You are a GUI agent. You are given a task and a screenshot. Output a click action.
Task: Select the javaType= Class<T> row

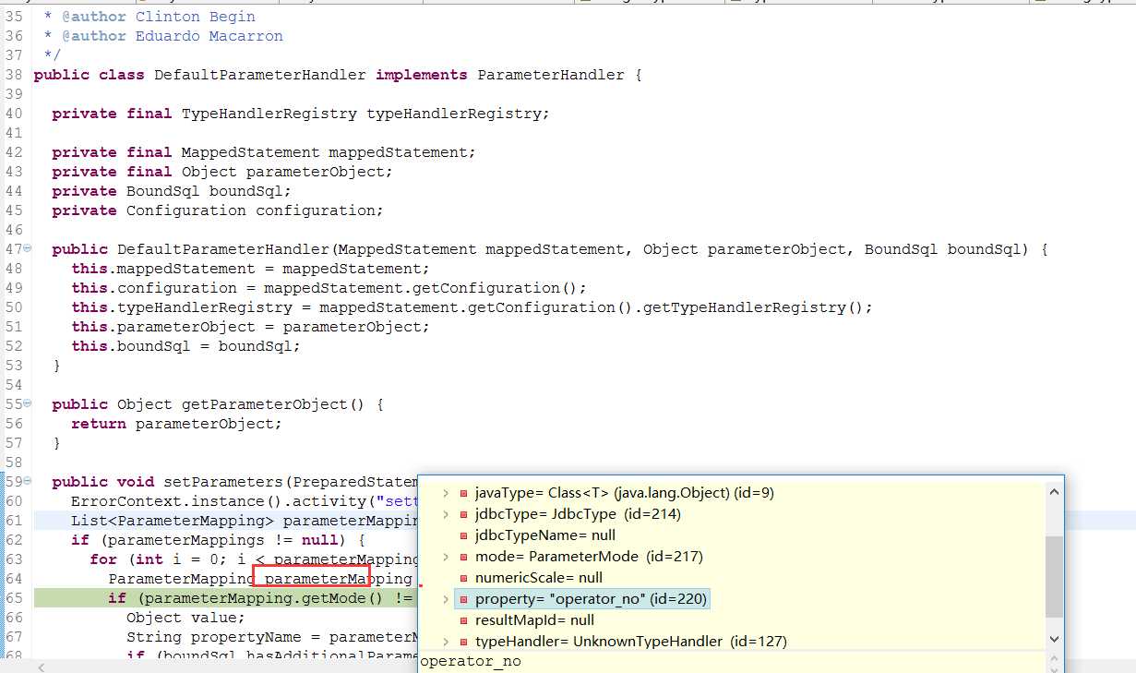click(625, 493)
